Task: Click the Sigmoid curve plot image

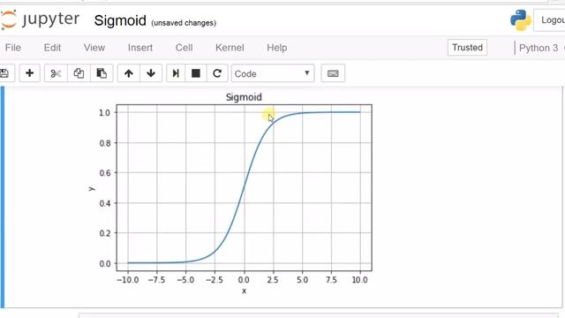Action: point(230,193)
